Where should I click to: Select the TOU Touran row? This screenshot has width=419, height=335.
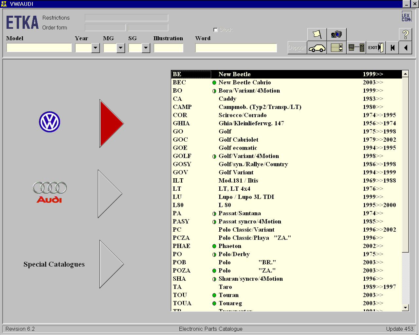pyautogui.click(x=286, y=295)
